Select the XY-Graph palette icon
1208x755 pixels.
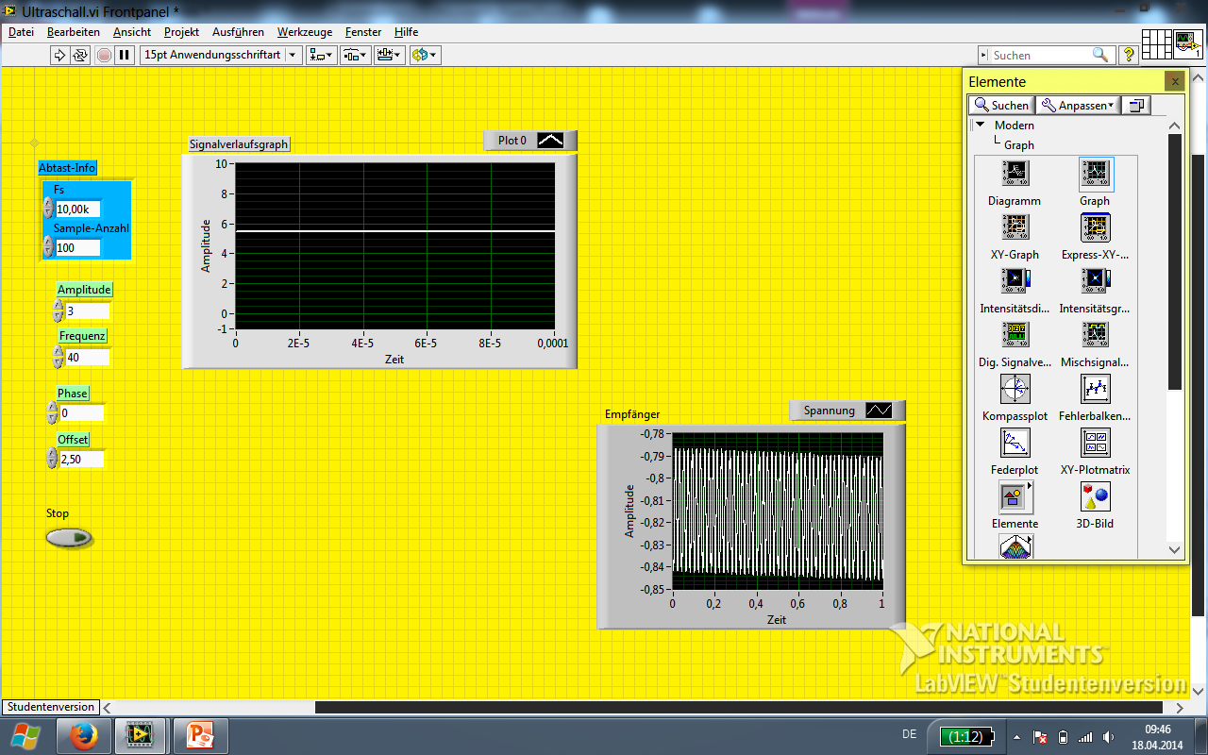tap(1015, 227)
